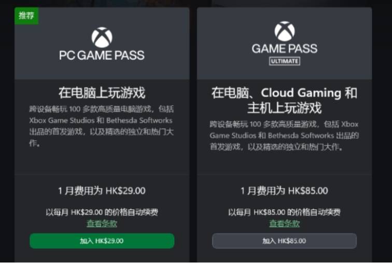Click the Xbox logo above PC Game Pass
The height and width of the screenshot is (263, 392).
point(102,37)
